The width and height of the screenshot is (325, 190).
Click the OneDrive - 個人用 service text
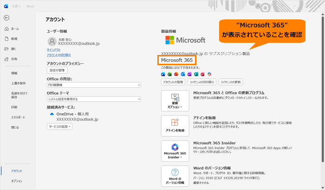[x=72, y=114]
